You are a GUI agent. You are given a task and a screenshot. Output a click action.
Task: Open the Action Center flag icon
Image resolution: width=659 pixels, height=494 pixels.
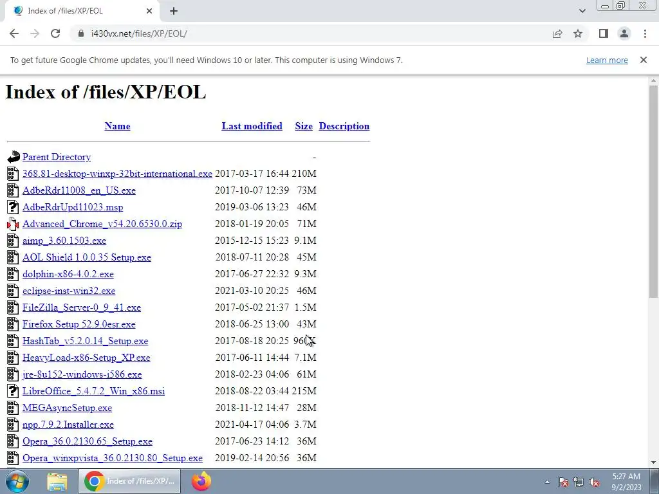(x=562, y=482)
